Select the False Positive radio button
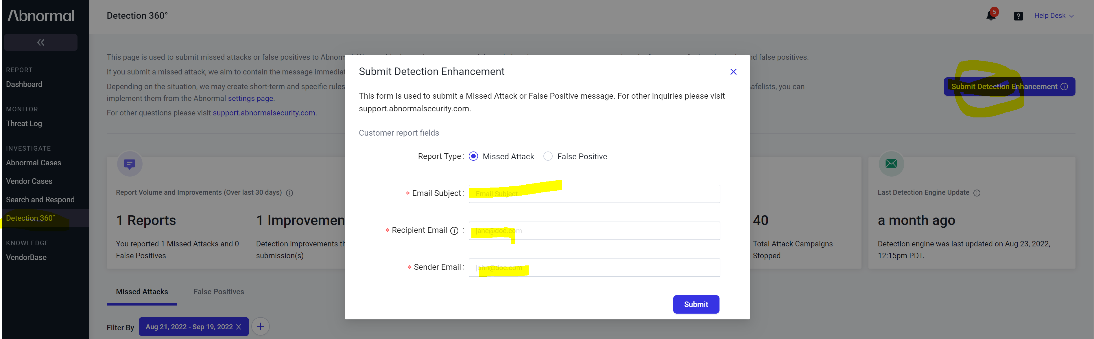The height and width of the screenshot is (339, 1094). pos(548,156)
